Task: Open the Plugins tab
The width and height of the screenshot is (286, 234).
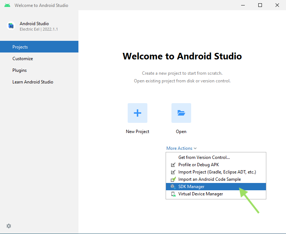Action: [x=39, y=70]
